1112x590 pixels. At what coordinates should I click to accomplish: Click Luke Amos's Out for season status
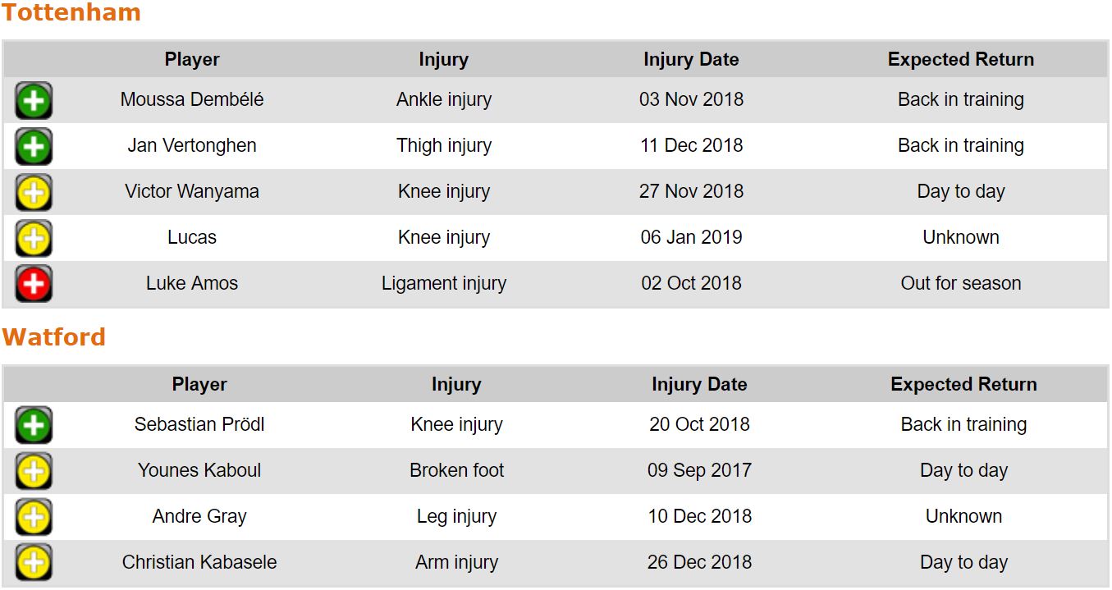click(x=961, y=283)
